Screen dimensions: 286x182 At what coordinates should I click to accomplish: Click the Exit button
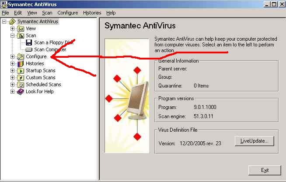click(x=265, y=170)
